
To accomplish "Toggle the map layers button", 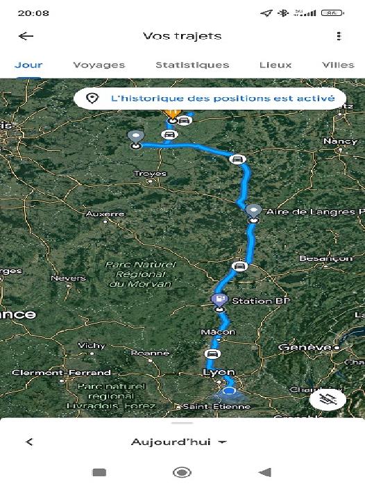I will [x=328, y=399].
